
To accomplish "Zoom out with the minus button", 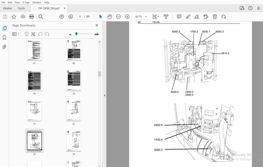I will (118, 16).
